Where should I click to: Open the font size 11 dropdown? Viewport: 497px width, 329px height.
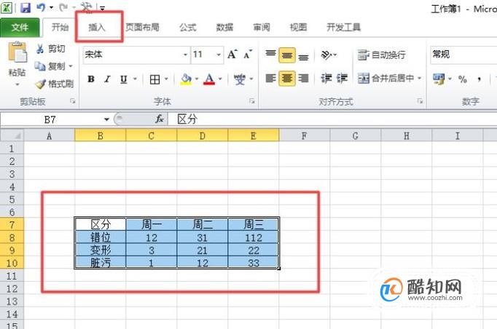219,55
